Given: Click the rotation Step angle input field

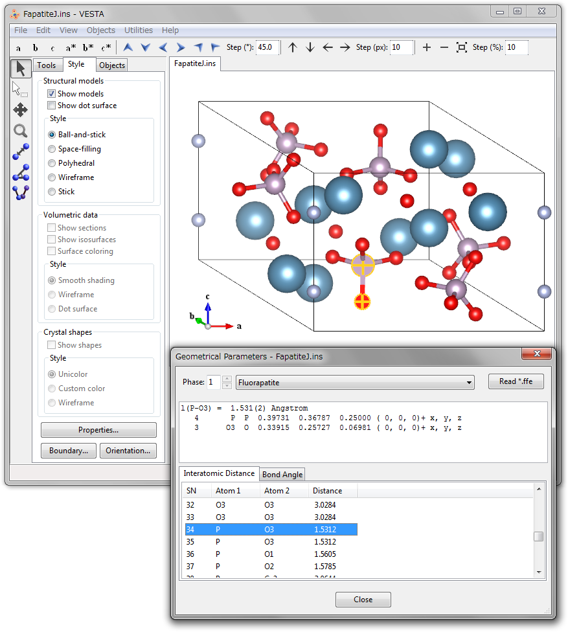Looking at the screenshot, I should [x=267, y=47].
